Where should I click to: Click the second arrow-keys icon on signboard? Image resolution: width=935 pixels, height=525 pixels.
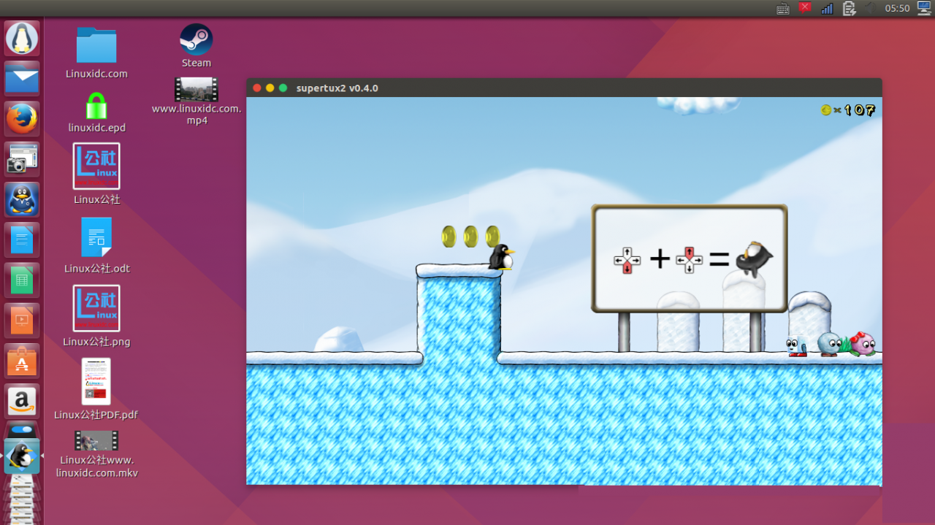coord(689,260)
